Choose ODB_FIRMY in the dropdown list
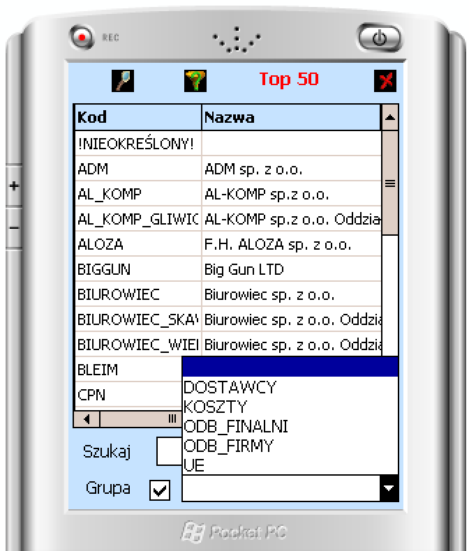The width and height of the screenshot is (469, 551). (x=226, y=446)
